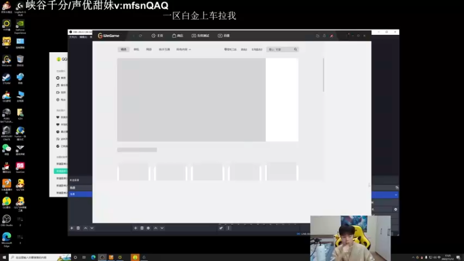Move source down in OBS sources panel
Image resolution: width=464 pixels, height=261 pixels.
point(162,228)
